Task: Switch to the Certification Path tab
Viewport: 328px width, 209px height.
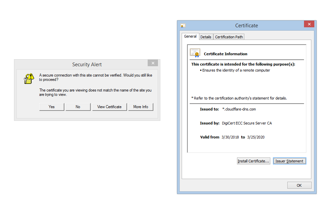Action: click(x=229, y=37)
